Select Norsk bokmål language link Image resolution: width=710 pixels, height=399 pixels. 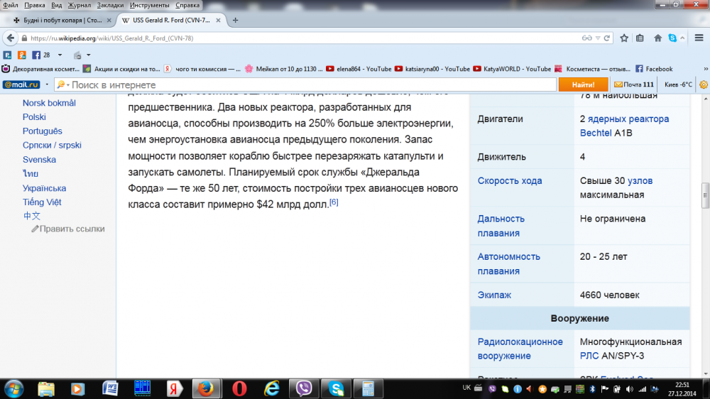pos(50,103)
